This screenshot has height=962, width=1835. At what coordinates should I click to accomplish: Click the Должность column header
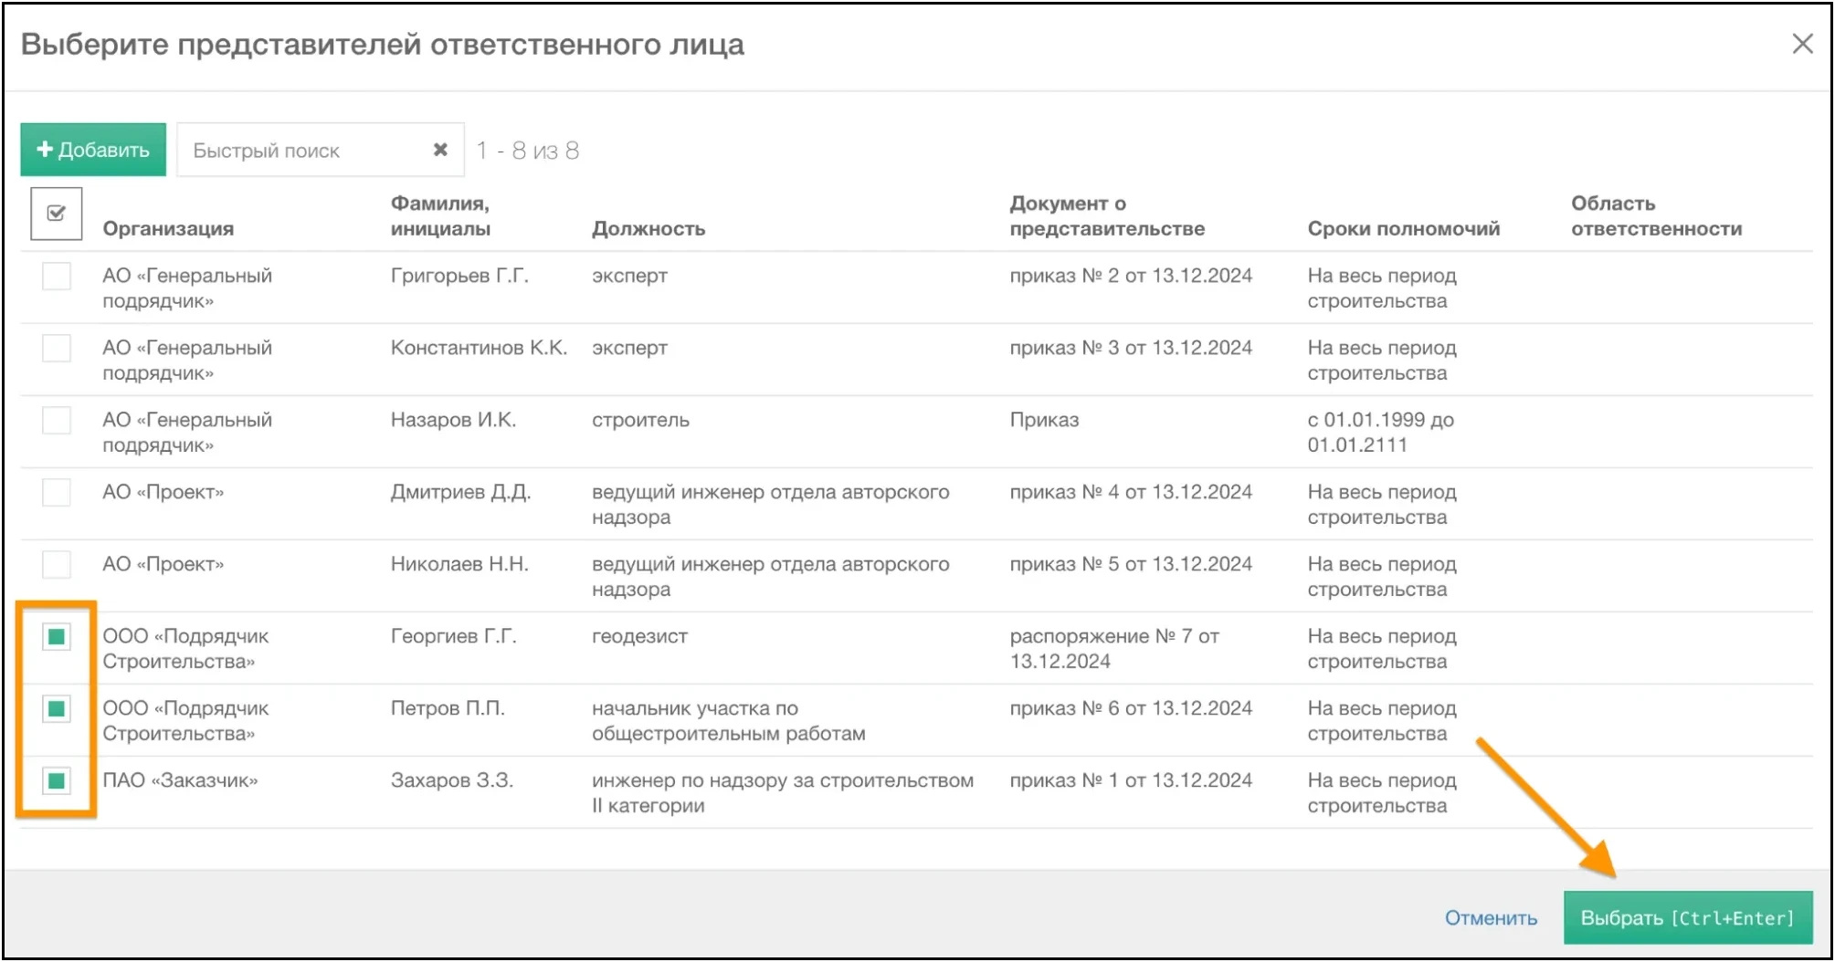[649, 229]
